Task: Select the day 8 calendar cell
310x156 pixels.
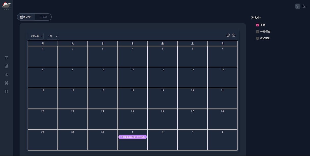Action: 43,77
